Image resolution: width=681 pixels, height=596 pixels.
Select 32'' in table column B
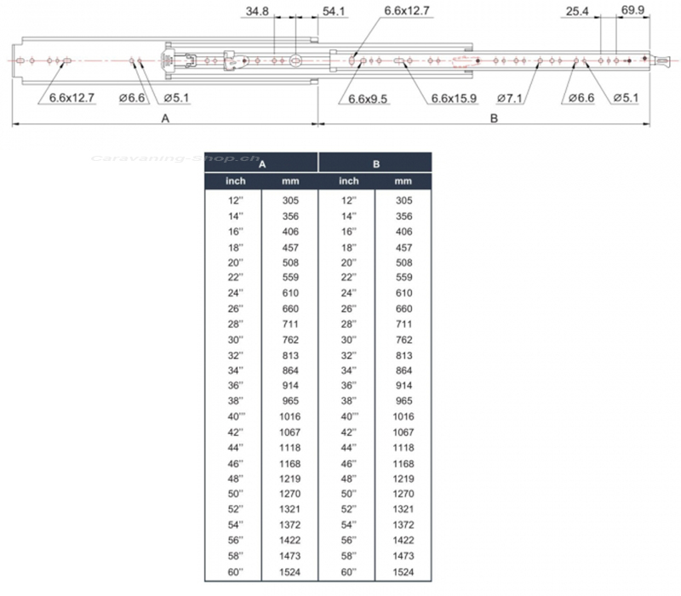(x=349, y=355)
